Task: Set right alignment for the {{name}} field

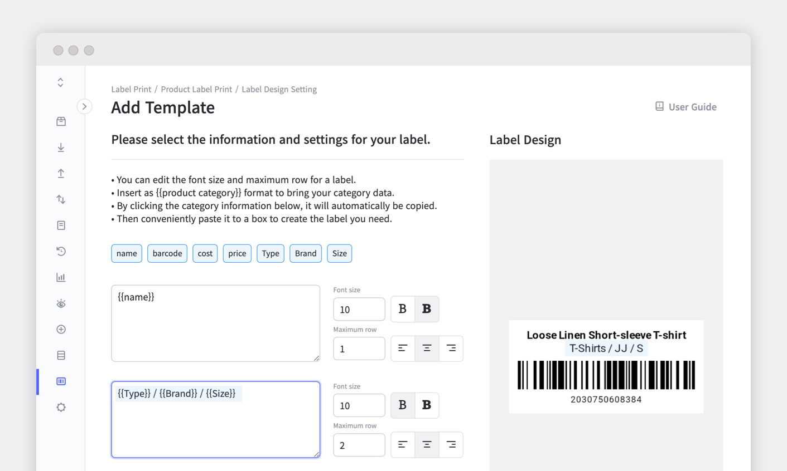Action: click(451, 348)
